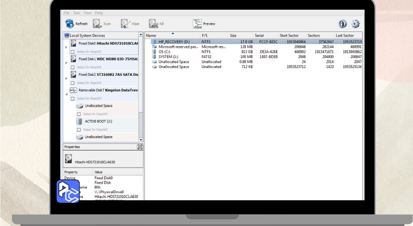This screenshot has height=226, width=413.
Task: Sort list by Size column header
Action: pyautogui.click(x=233, y=36)
